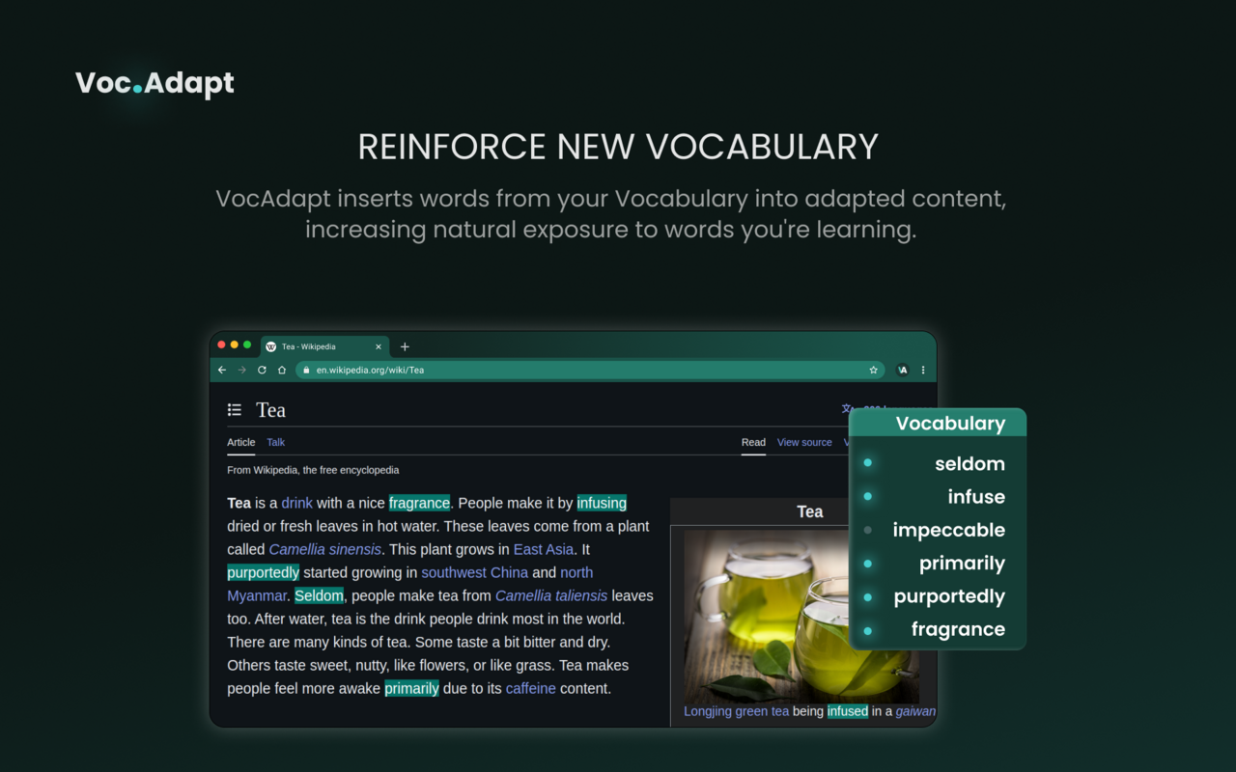The image size is (1236, 772).
Task: Open the View source tab
Action: (x=804, y=442)
